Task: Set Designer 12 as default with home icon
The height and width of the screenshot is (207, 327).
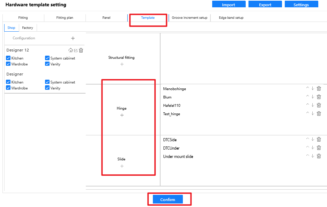Action: [x=70, y=50]
